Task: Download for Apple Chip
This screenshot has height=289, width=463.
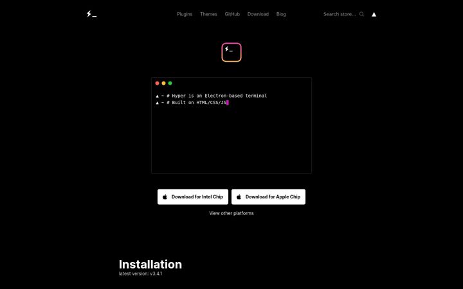Action: [x=268, y=197]
